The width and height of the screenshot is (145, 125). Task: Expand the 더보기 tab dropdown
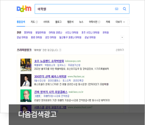pyautogui.click(x=120, y=22)
